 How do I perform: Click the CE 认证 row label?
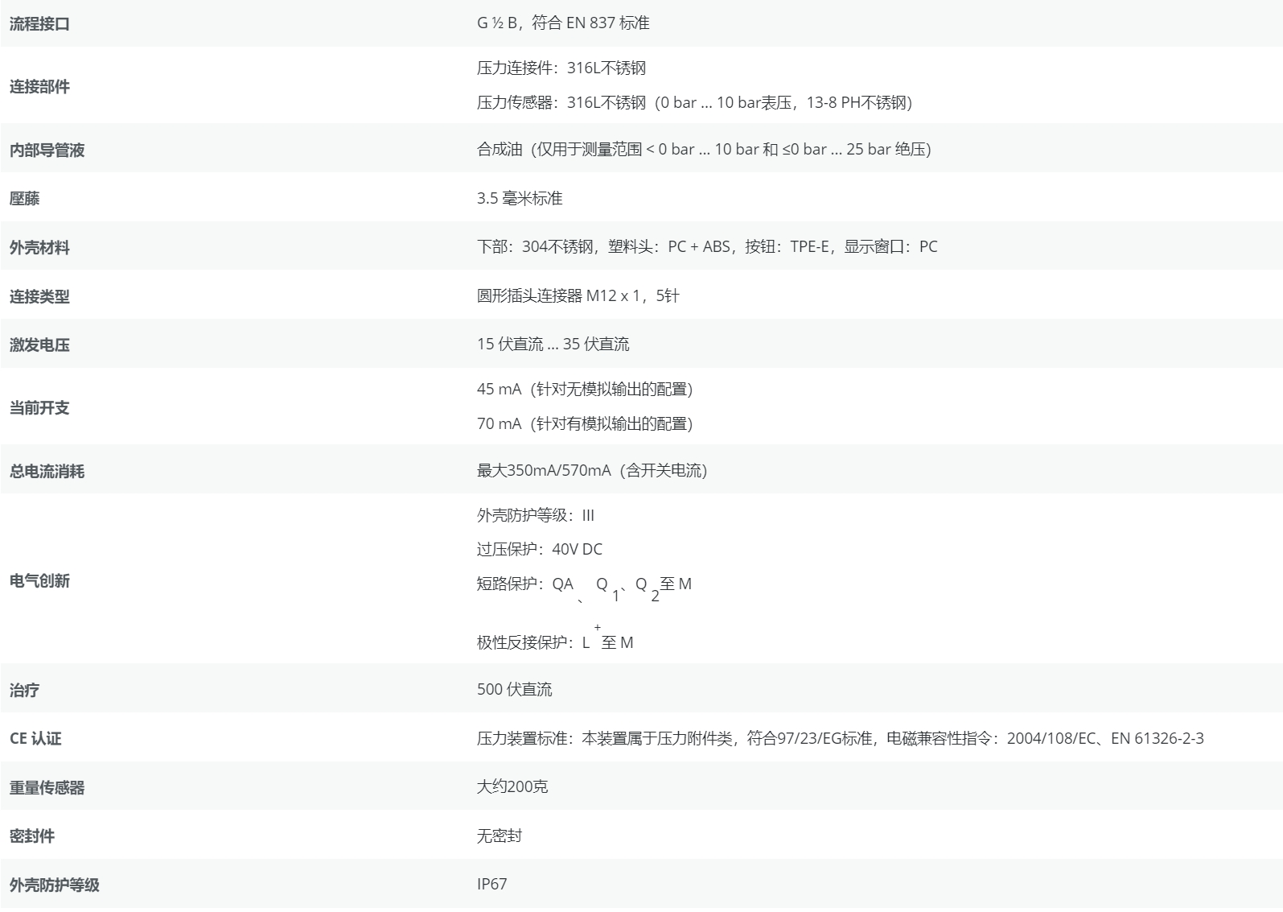[35, 739]
